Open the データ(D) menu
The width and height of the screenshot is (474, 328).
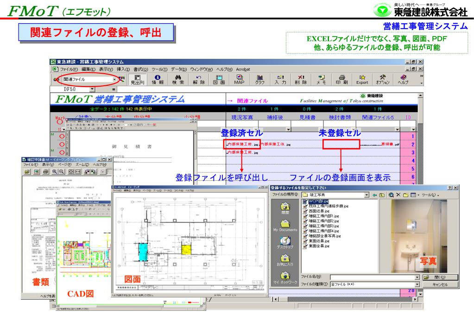pyautogui.click(x=179, y=69)
